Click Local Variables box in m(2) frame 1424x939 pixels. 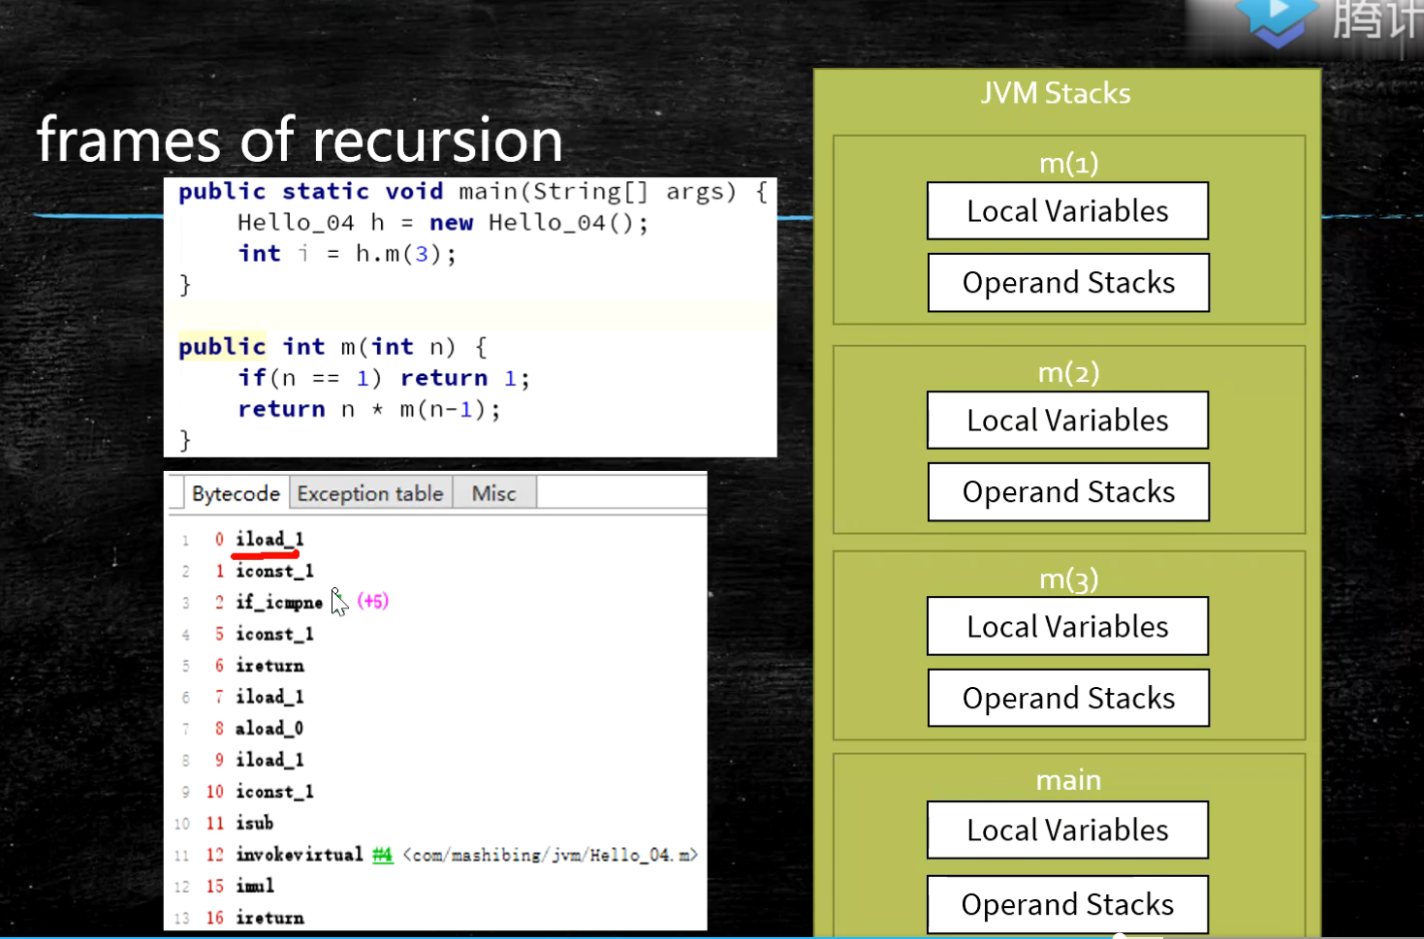coord(1067,420)
